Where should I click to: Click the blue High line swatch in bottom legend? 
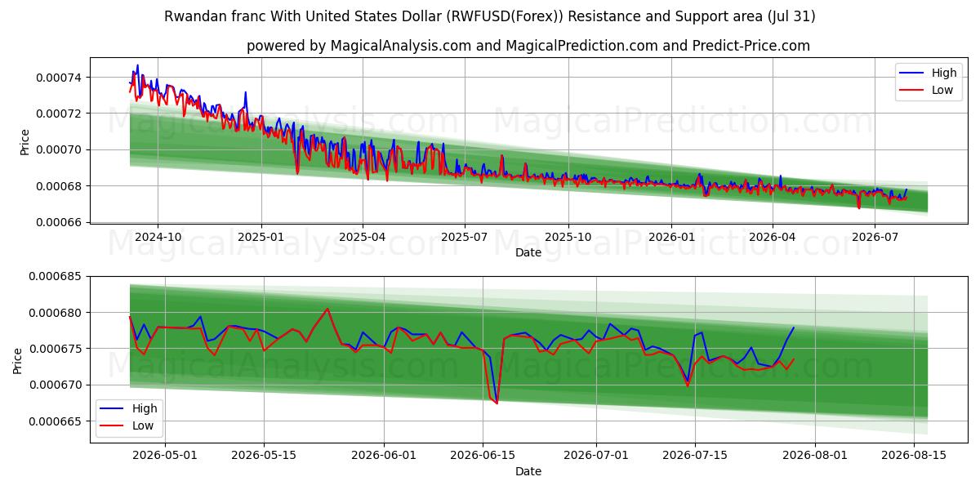114,409
